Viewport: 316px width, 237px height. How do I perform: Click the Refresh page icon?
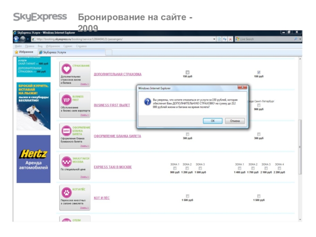(x=225, y=39)
